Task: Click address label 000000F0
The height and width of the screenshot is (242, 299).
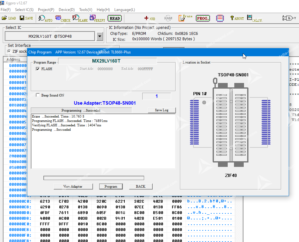Action: coord(20,235)
